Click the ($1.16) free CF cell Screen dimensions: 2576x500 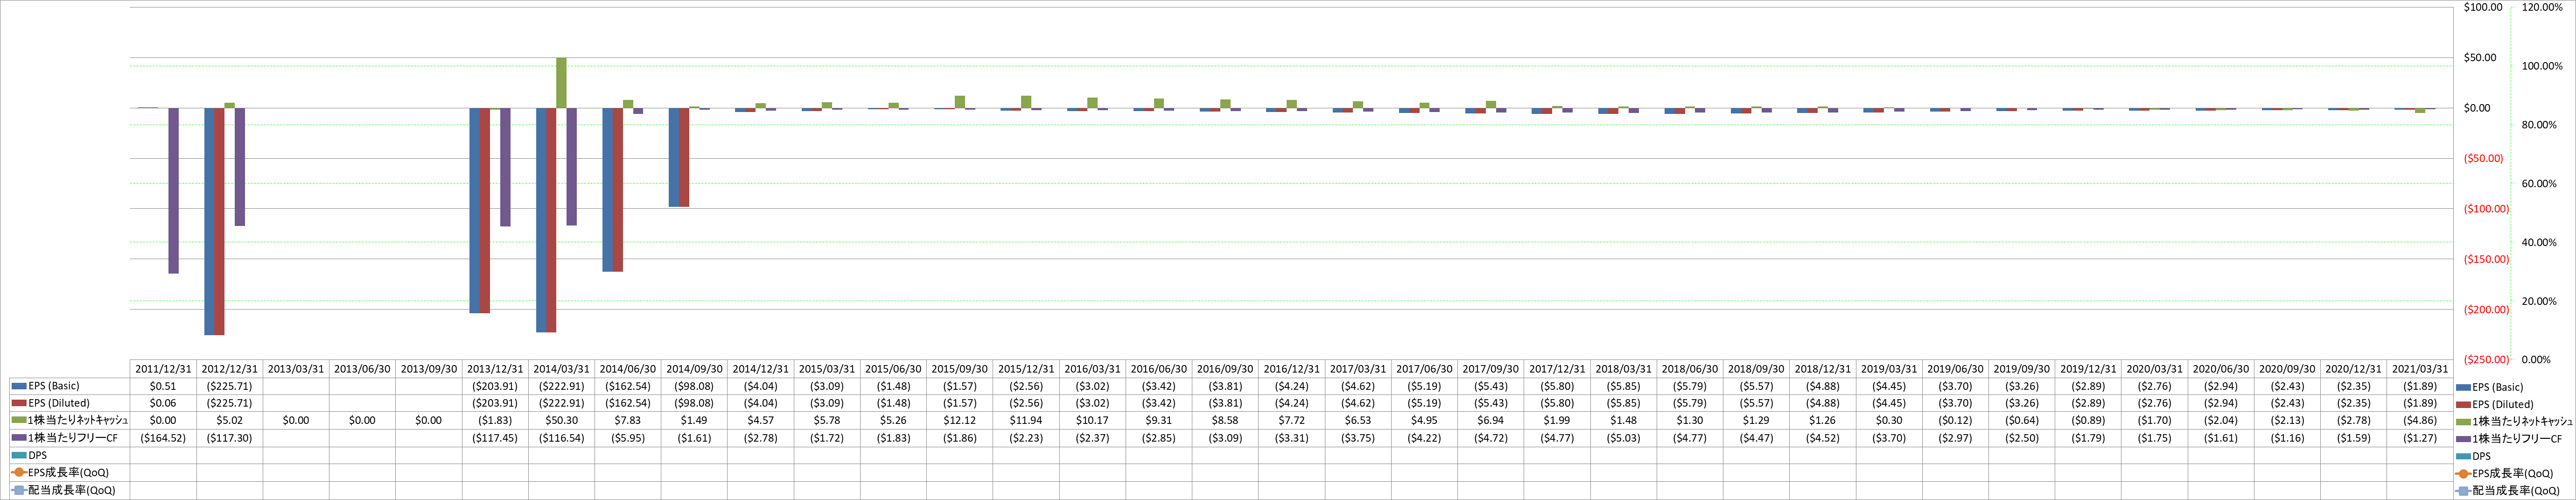2287,438
